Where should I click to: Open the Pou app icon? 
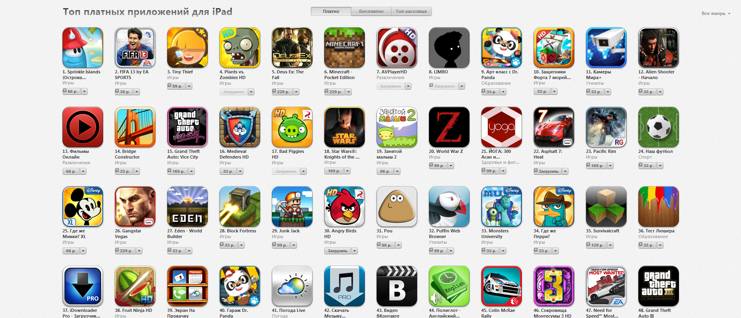point(396,206)
